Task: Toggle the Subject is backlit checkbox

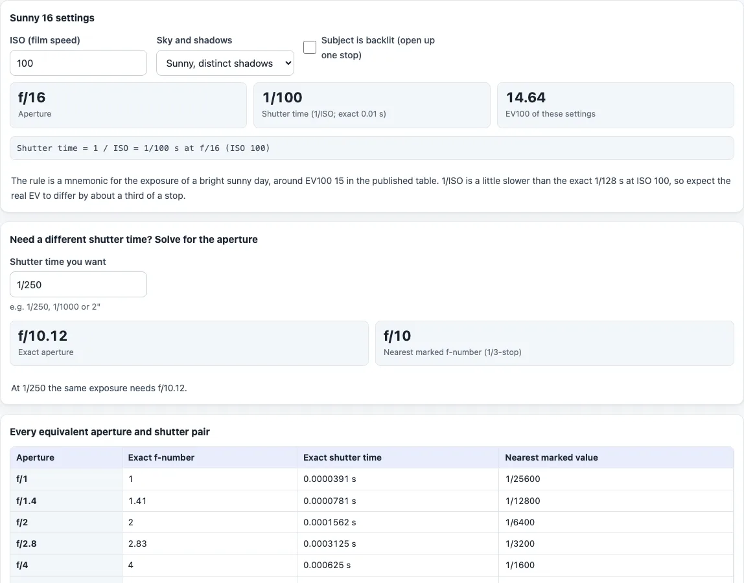Action: tap(309, 47)
